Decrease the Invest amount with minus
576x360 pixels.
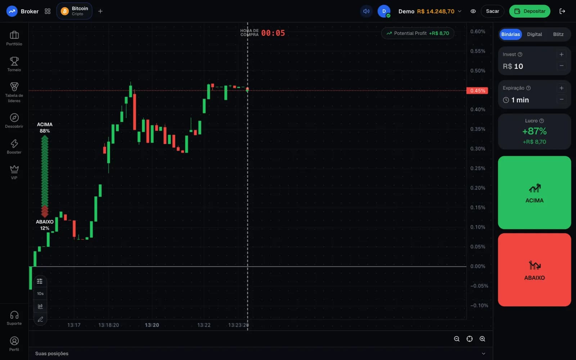561,66
